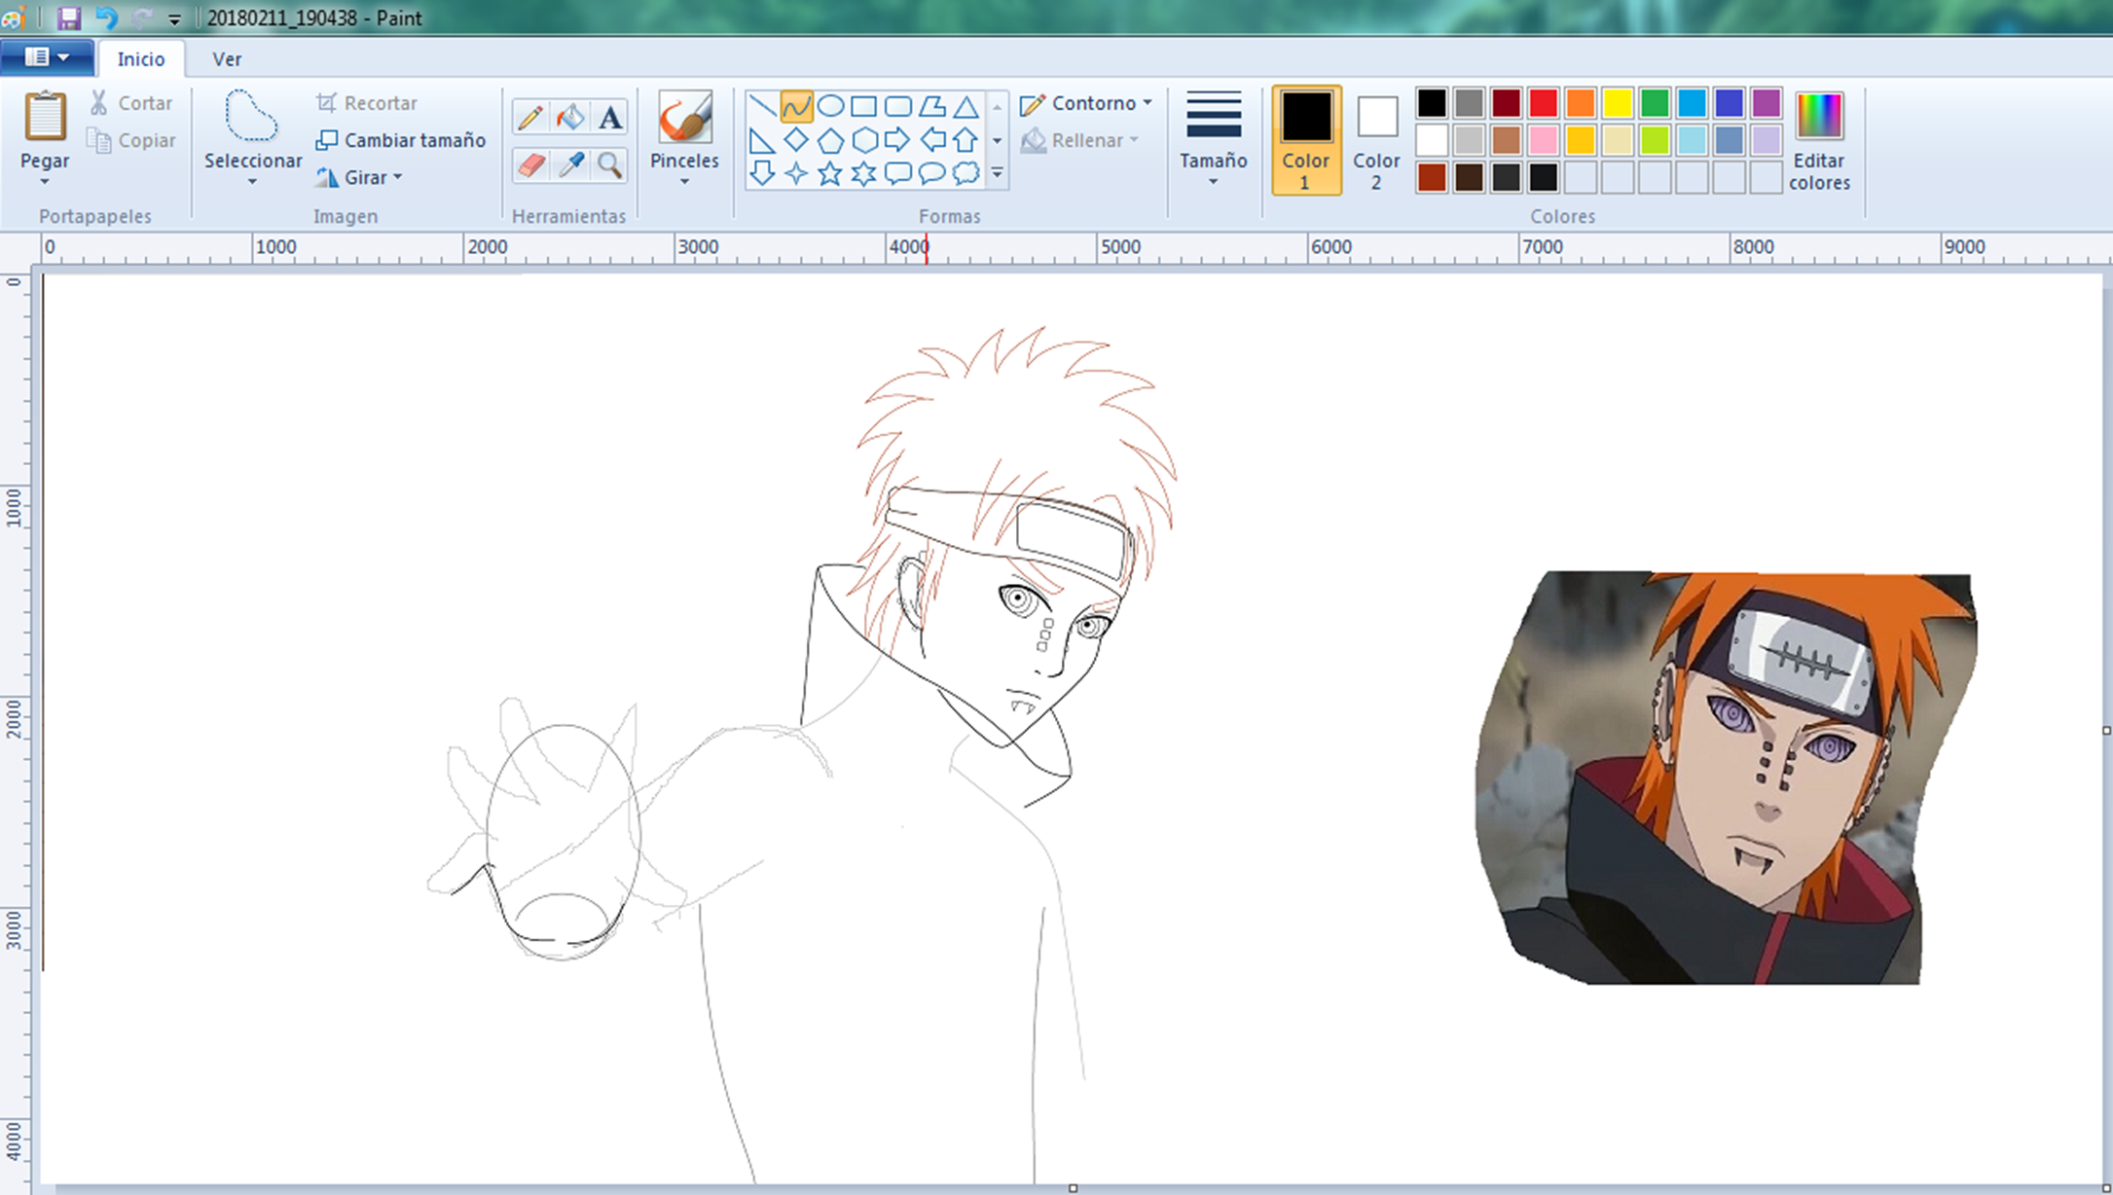
Task: Select the Cloud callout shape
Action: [x=965, y=173]
